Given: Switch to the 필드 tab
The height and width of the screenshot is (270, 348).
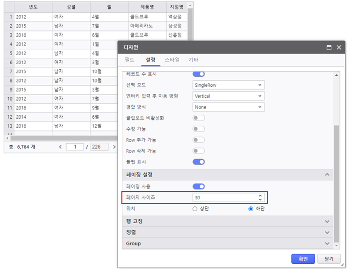Looking at the screenshot, I should point(129,60).
